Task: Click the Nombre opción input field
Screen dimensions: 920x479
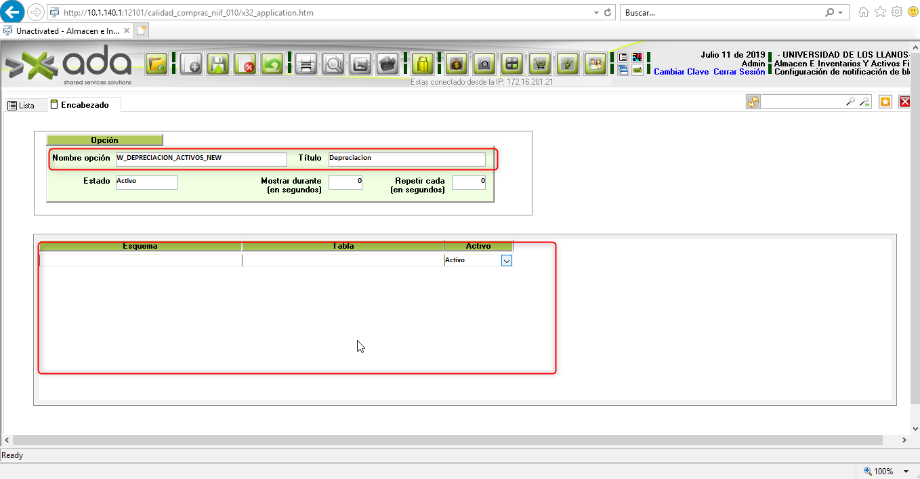Action: tap(201, 159)
